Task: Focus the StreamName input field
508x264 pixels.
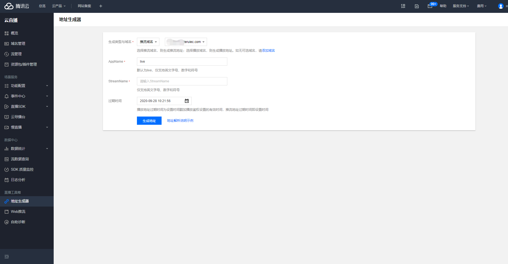Action: (182, 81)
